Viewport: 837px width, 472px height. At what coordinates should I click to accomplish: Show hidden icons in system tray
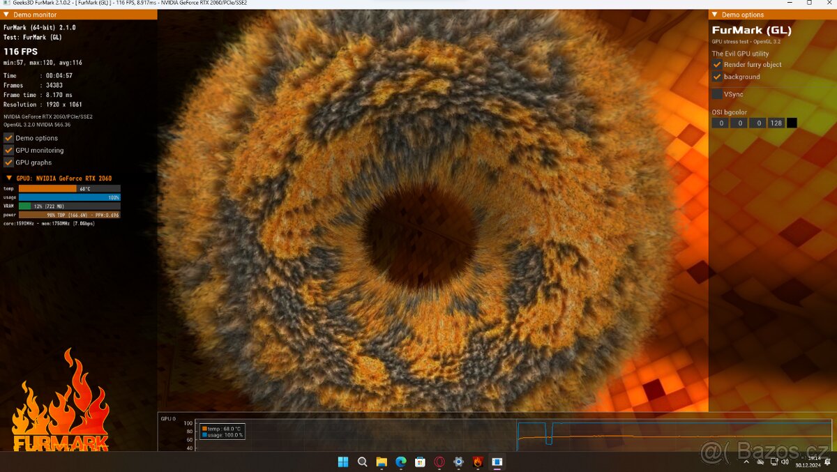[746, 462]
